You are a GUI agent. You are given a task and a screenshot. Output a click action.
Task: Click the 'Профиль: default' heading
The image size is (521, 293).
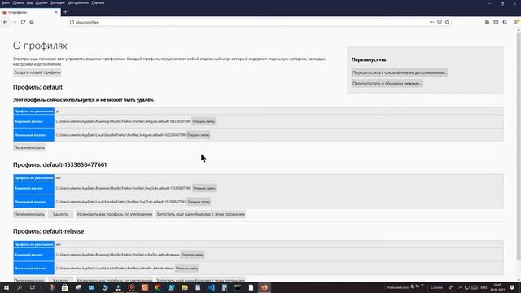(37, 87)
